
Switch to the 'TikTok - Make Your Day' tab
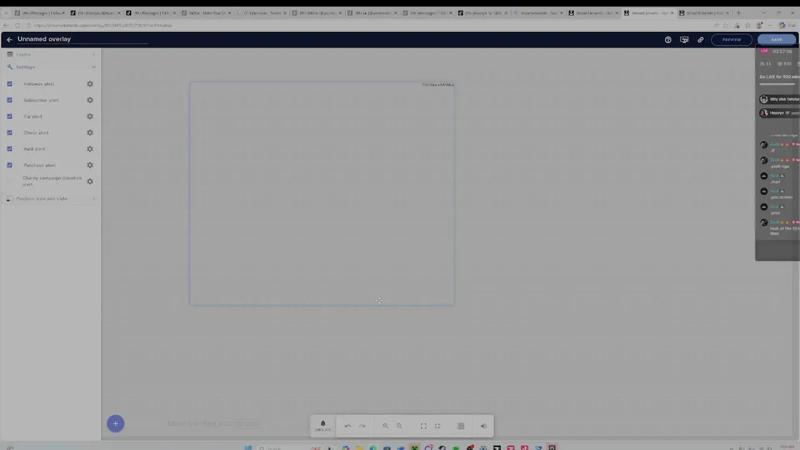(x=206, y=12)
